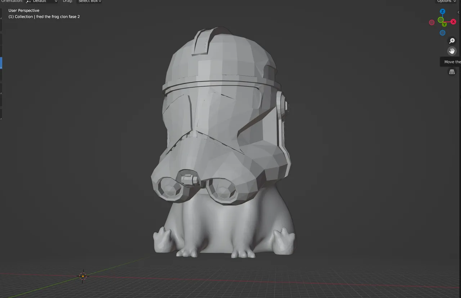Image resolution: width=461 pixels, height=298 pixels.
Task: Click the green Y handle on navigation gizmo
Action: [444, 24]
